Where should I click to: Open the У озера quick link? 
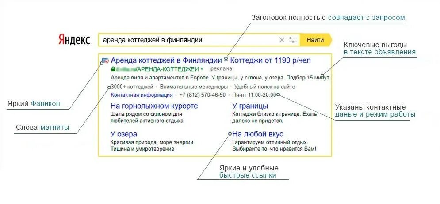click(124, 134)
